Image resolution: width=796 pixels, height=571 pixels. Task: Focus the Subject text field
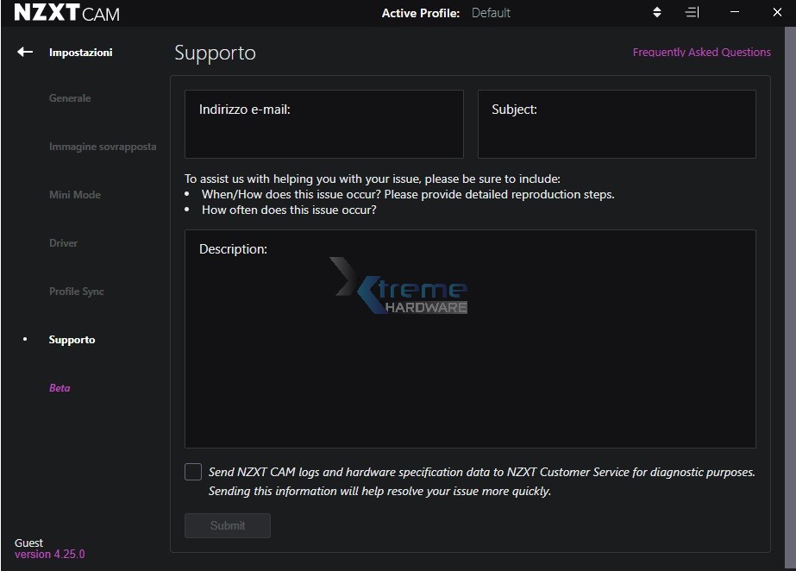pyautogui.click(x=617, y=129)
